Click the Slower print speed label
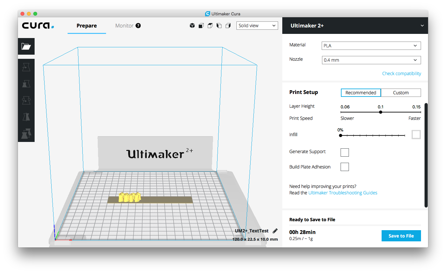Viewport: 446px width, 273px height. (347, 118)
